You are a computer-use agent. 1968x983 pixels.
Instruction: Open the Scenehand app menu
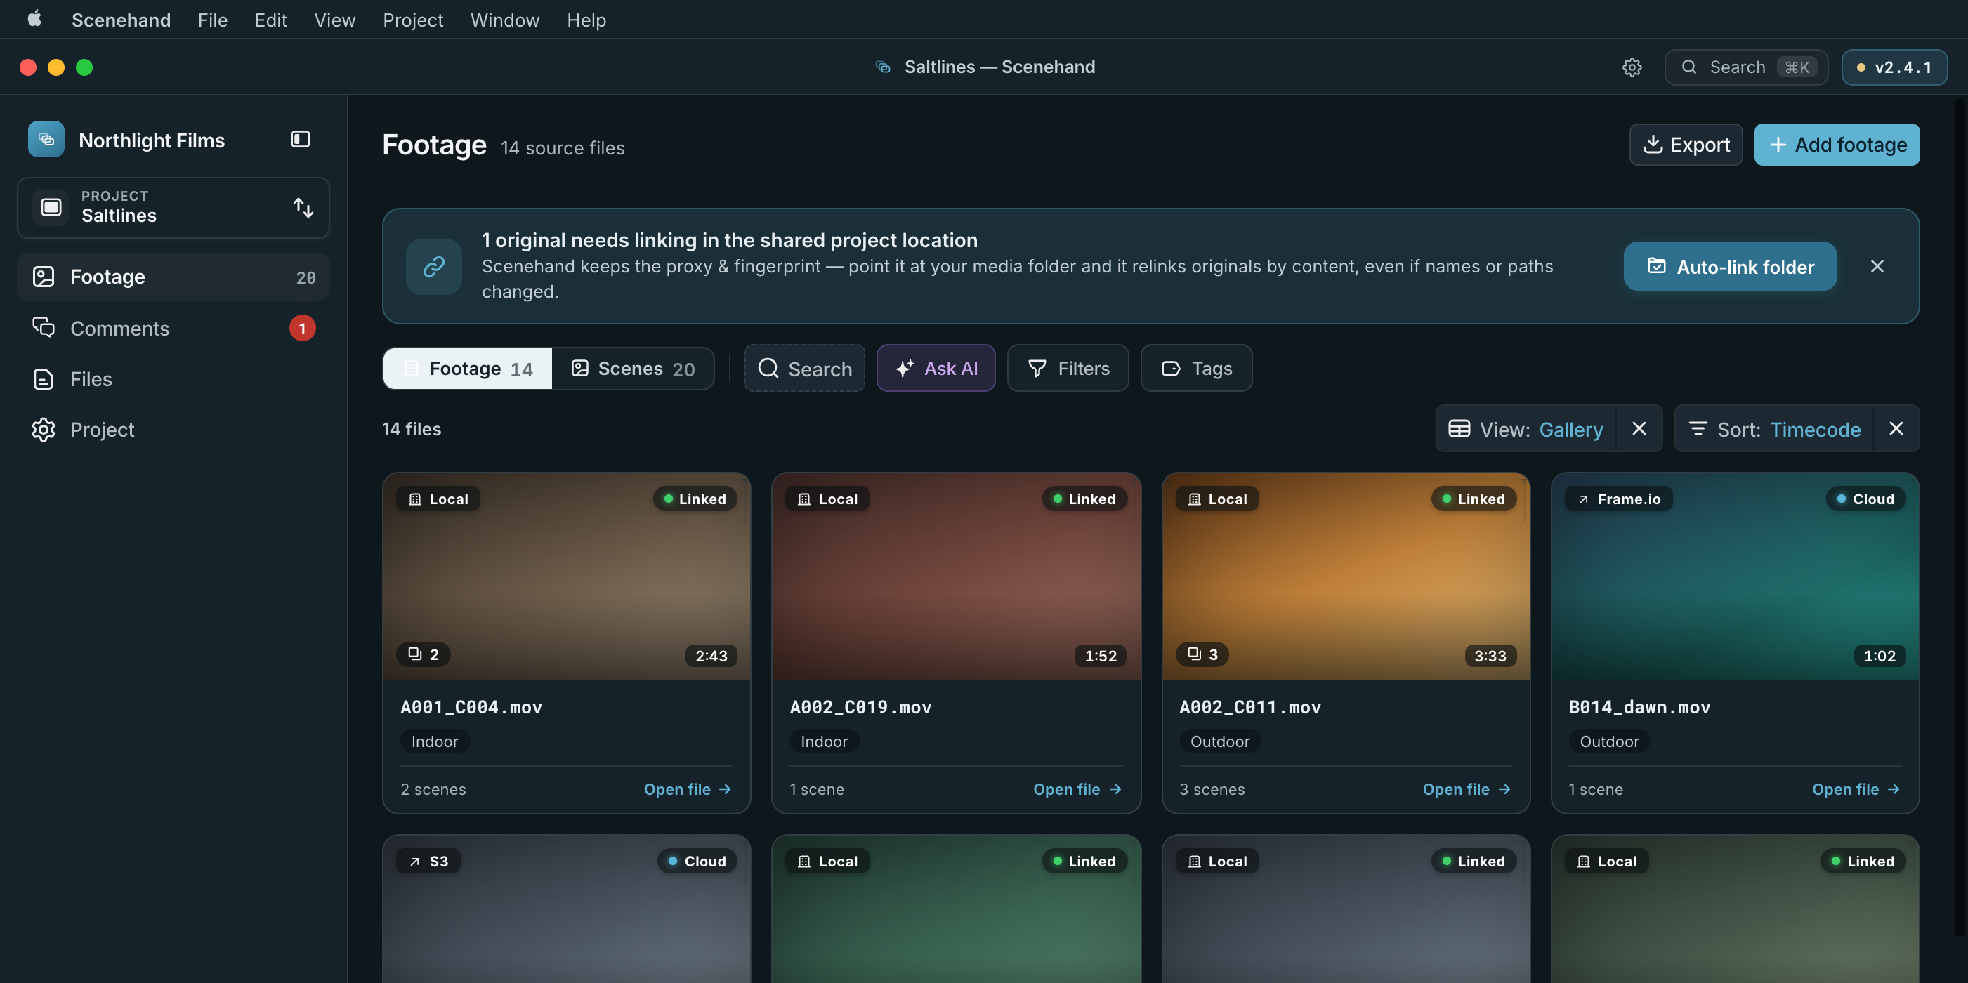pyautogui.click(x=121, y=20)
